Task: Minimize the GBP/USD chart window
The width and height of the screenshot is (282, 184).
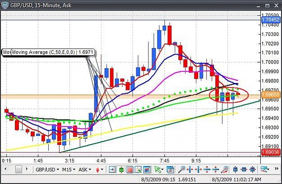Action: 259,6
